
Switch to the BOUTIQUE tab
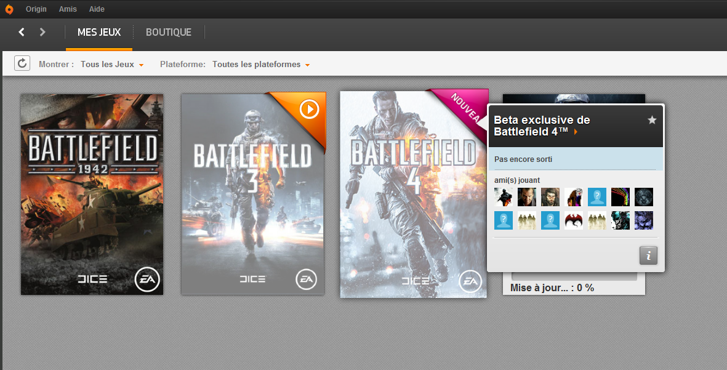point(169,33)
